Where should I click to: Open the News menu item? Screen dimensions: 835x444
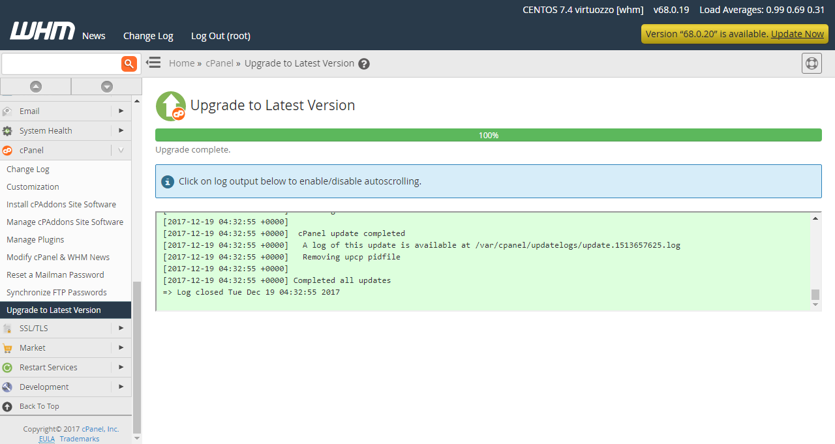click(93, 36)
